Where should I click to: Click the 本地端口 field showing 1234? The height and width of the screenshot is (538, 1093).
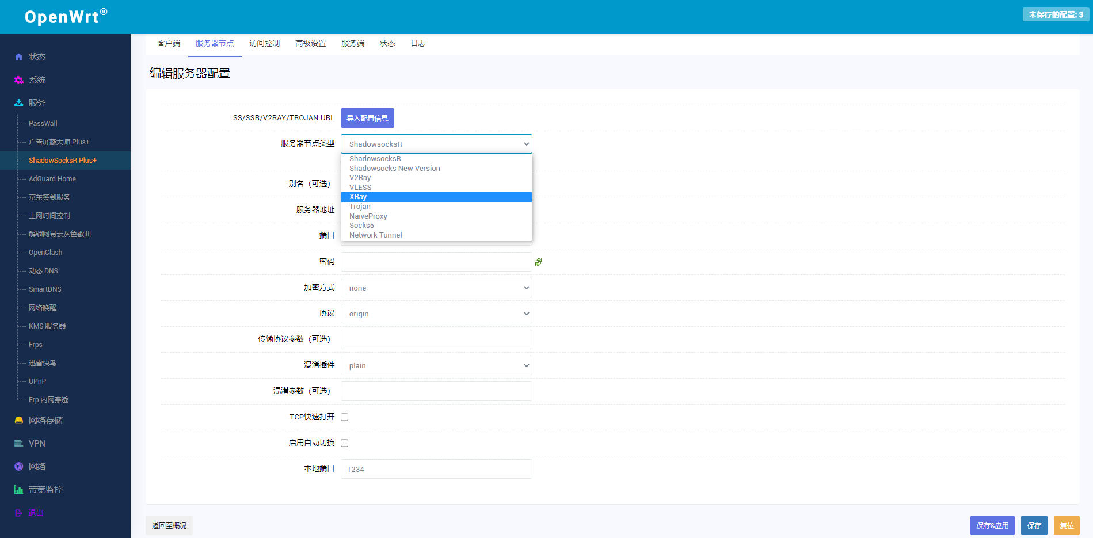tap(436, 469)
